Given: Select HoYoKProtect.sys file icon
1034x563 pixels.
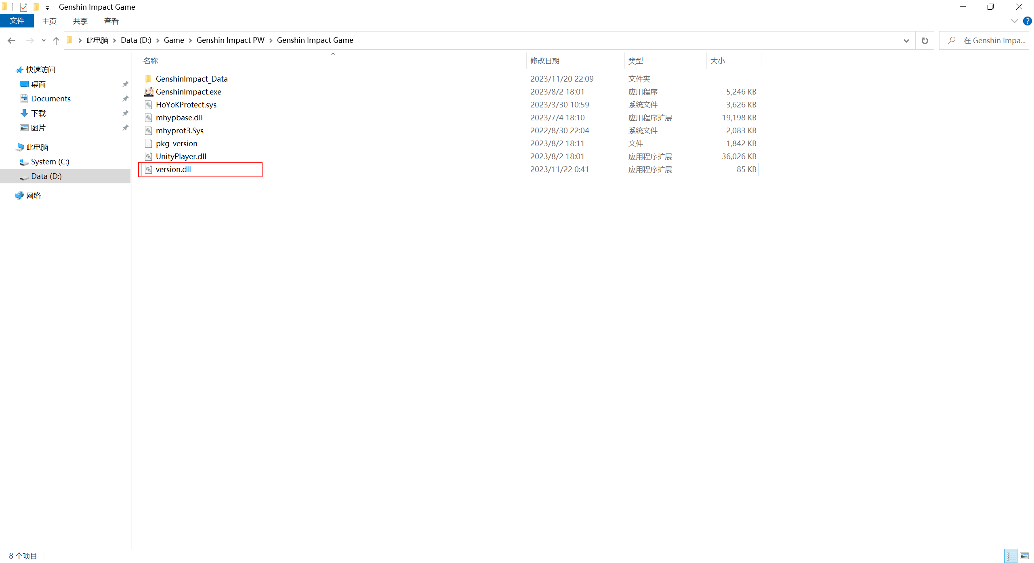Looking at the screenshot, I should 148,105.
